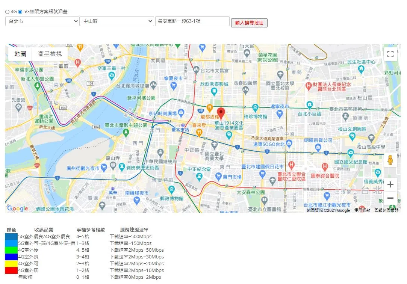This screenshot has width=407, height=284.
Task: Open the 使用條款 terms link
Action: [362, 210]
